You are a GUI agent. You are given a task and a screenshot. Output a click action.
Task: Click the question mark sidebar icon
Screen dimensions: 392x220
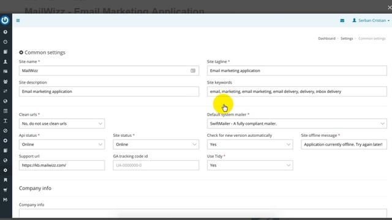(6, 32)
